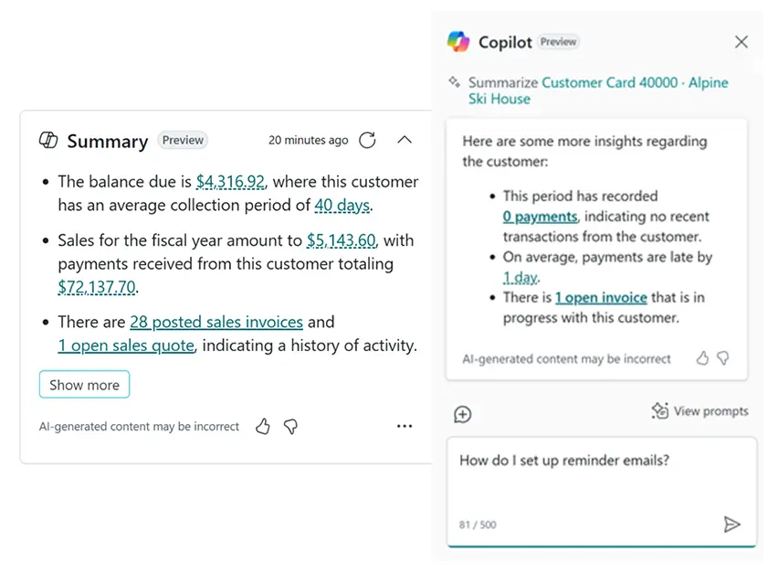This screenshot has height=573, width=778.
Task: Click the Copilot response's AI-generated content disclaimer
Action: [567, 359]
